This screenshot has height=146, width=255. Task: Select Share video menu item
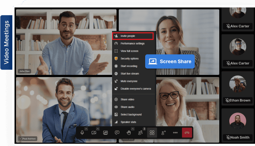click(134, 99)
